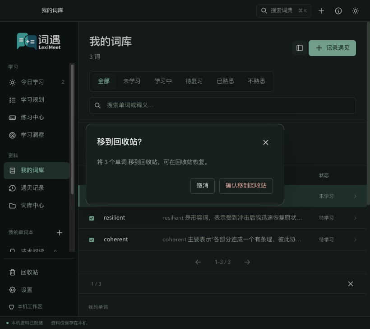This screenshot has height=329, width=370.
Task: Switch to the 不熟悉 filter tab
Action: pyautogui.click(x=256, y=81)
